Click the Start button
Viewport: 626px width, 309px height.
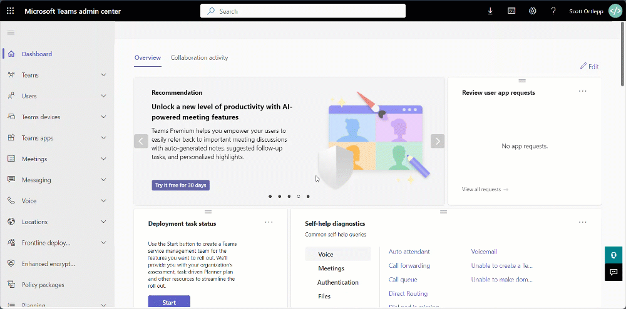click(169, 302)
